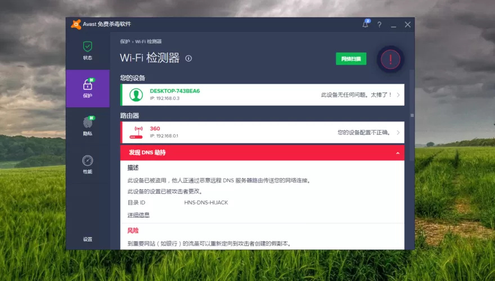The image size is (495, 281).
Task: Select the 360 router name
Action: (155, 128)
